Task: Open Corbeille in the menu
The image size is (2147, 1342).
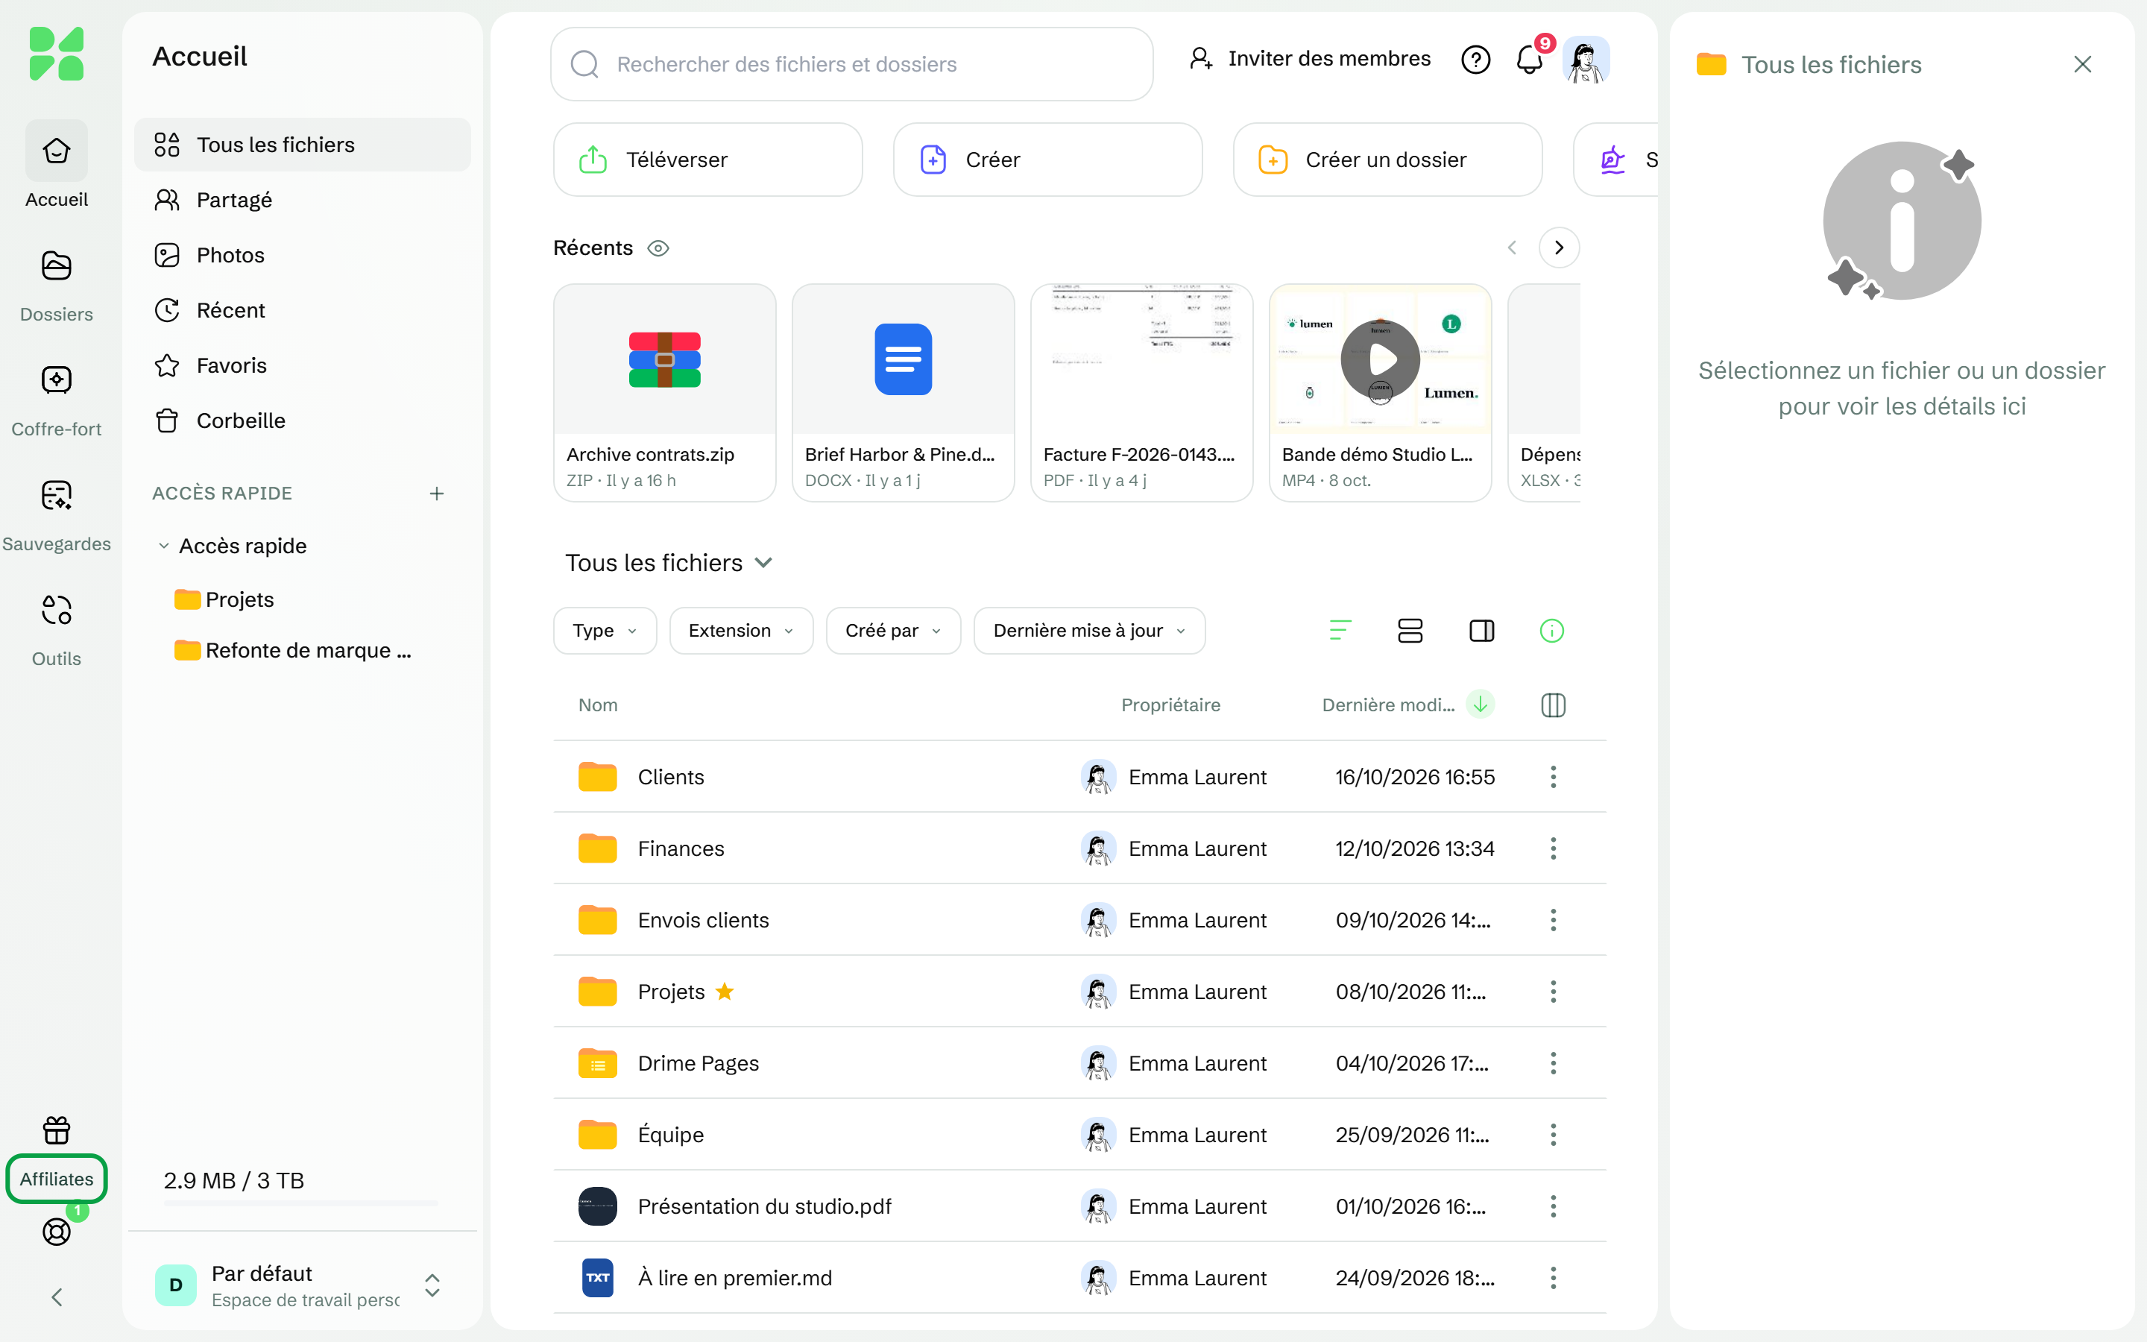Action: [303, 420]
